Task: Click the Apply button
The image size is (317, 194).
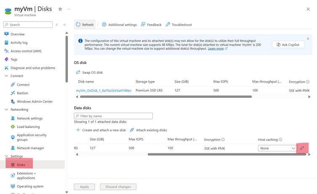Action: coord(85,187)
